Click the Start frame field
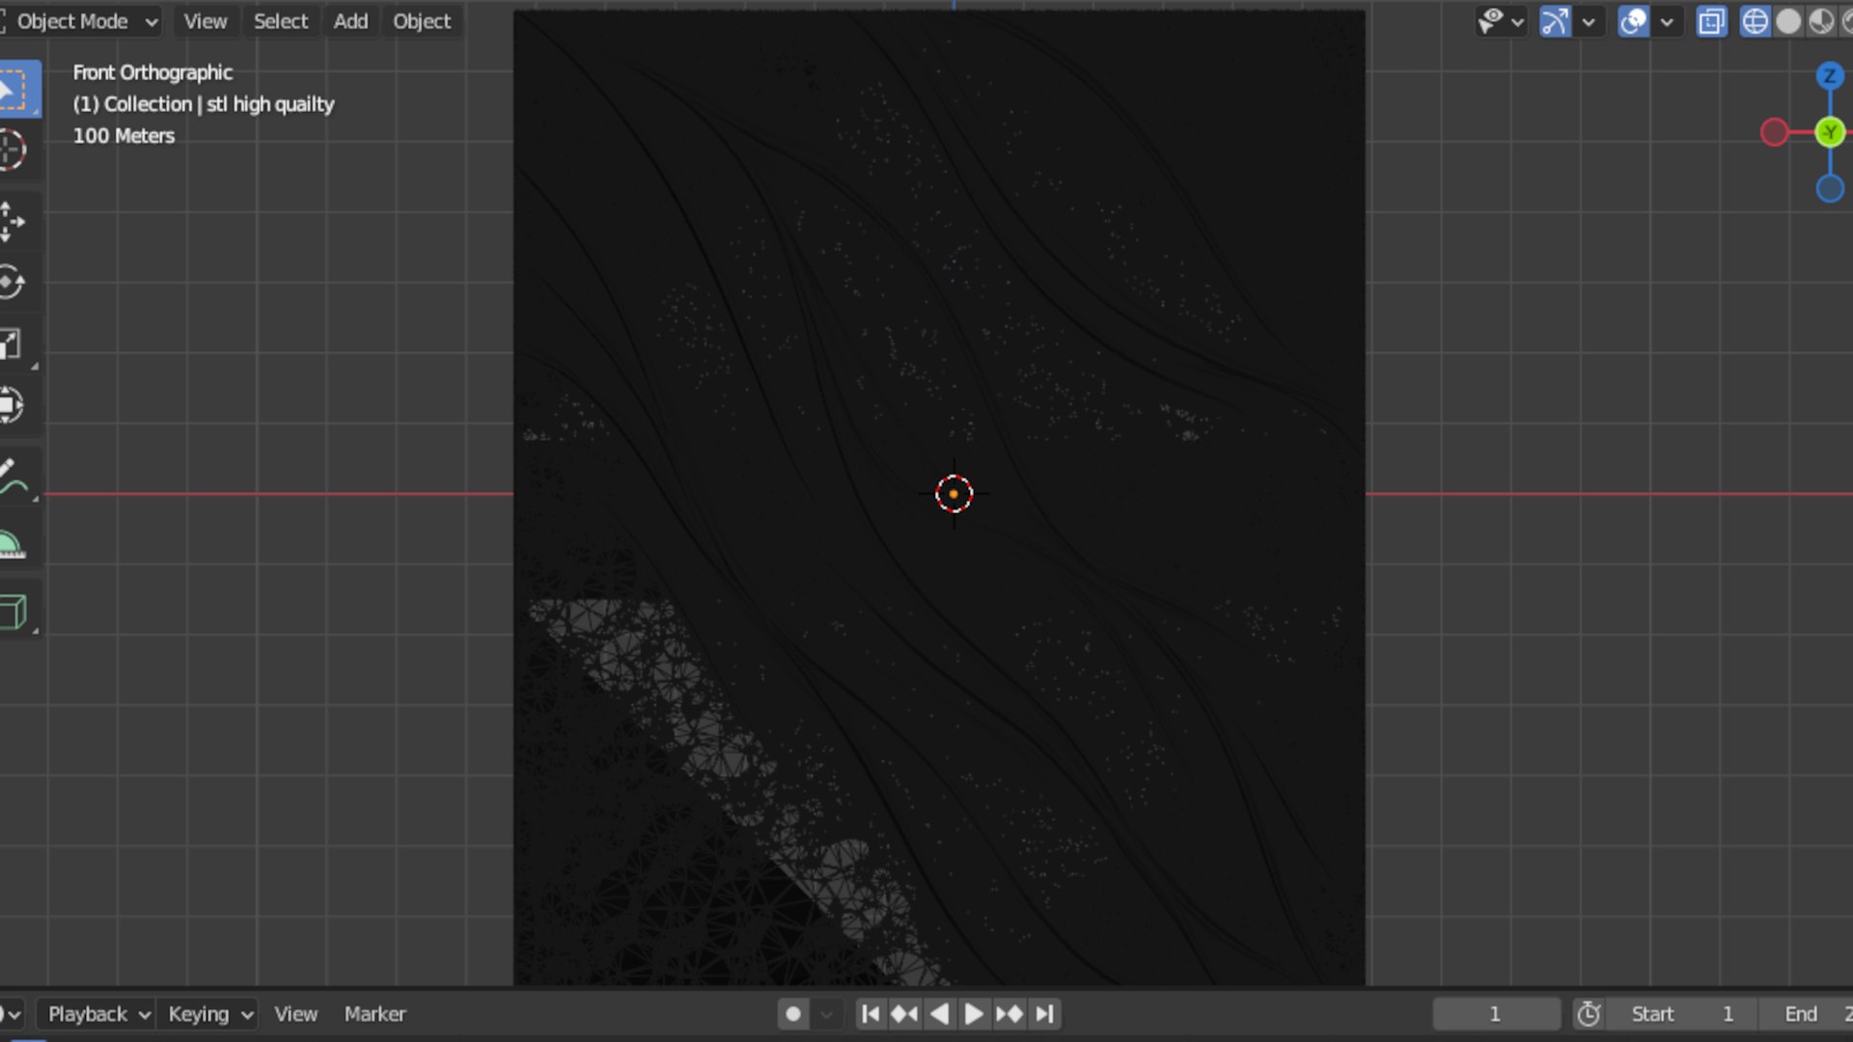The width and height of the screenshot is (1853, 1042). click(x=1681, y=1014)
